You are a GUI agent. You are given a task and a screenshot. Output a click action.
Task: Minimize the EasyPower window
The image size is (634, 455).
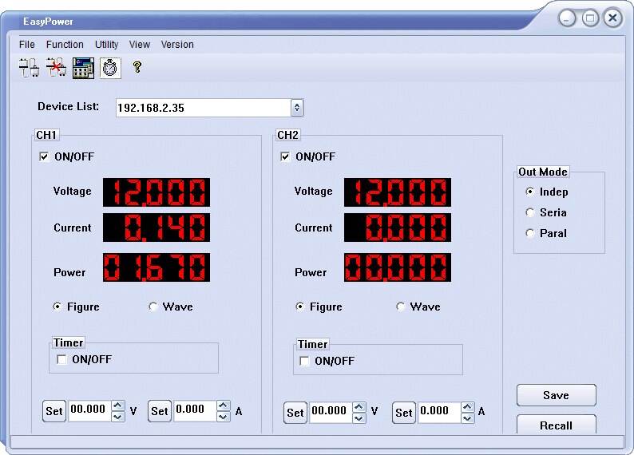567,18
